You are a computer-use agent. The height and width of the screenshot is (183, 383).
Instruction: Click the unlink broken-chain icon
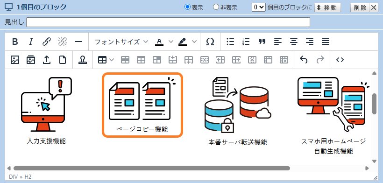tap(63, 42)
